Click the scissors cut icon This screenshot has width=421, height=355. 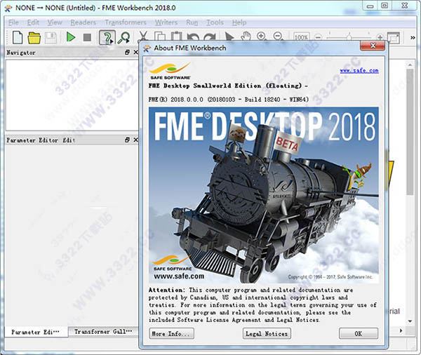143,36
